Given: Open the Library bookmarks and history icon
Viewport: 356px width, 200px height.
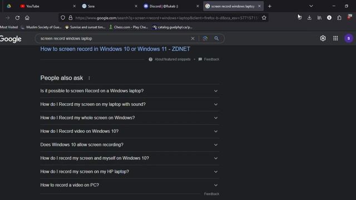Looking at the screenshot, I should click(319, 18).
